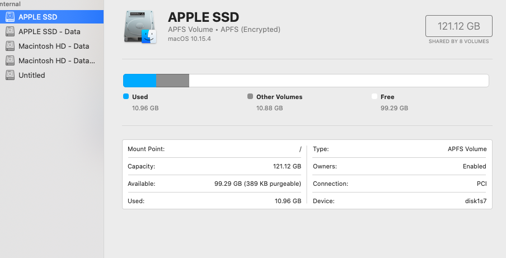Image resolution: width=506 pixels, height=258 pixels.
Task: Click the mount point value slash
Action: (300, 149)
